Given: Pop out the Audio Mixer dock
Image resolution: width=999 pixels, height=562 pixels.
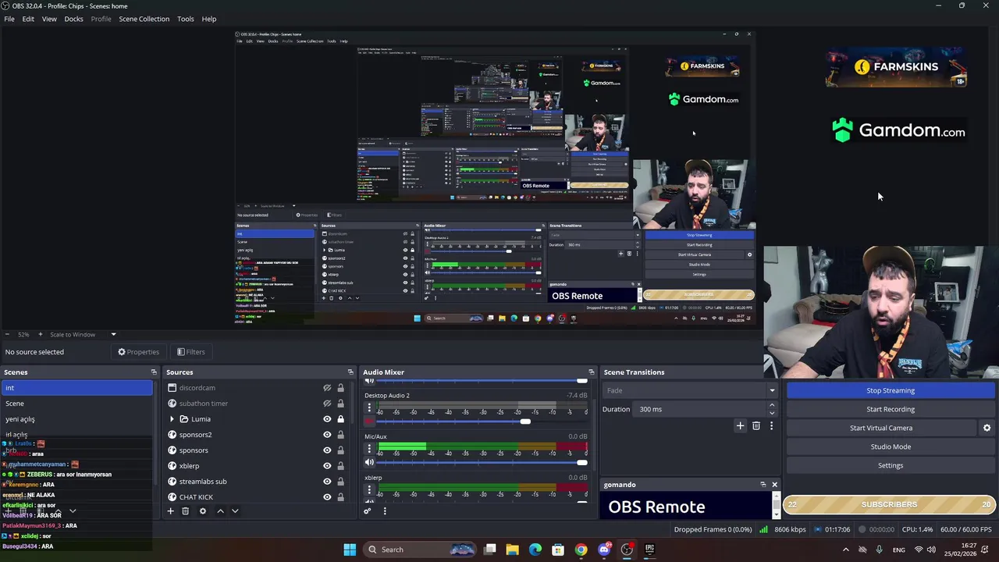Looking at the screenshot, I should click(591, 372).
